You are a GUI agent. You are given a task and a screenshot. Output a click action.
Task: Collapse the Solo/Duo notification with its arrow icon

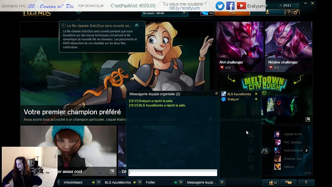pyautogui.click(x=63, y=25)
